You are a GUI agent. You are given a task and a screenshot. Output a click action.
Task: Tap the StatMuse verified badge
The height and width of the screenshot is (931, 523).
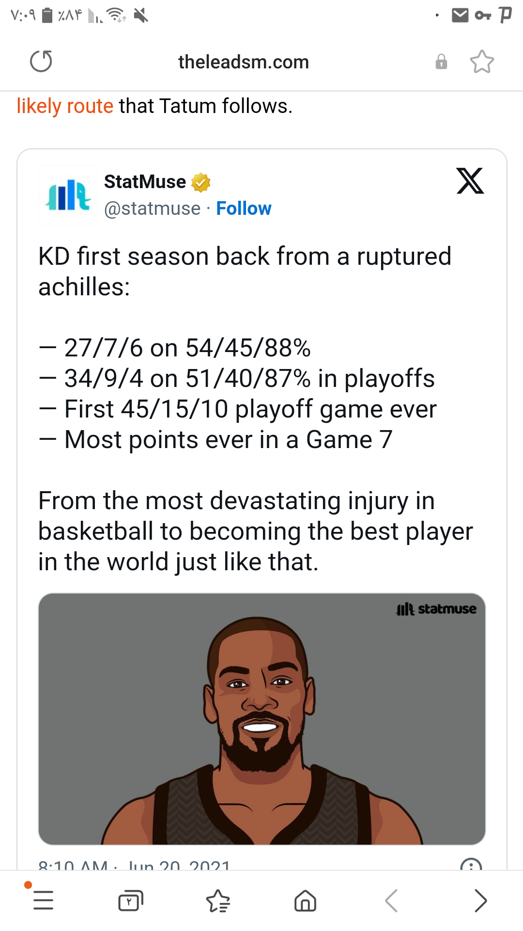click(x=200, y=182)
